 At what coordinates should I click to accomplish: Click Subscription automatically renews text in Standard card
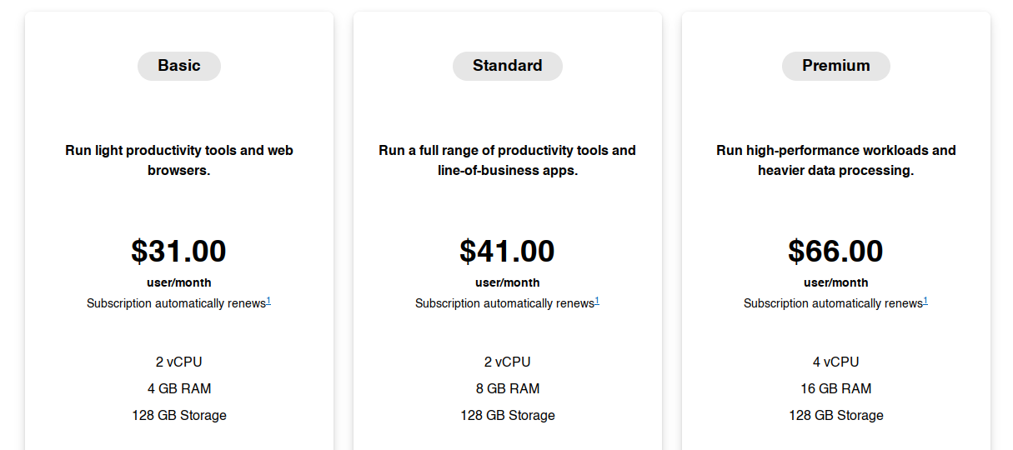point(504,303)
